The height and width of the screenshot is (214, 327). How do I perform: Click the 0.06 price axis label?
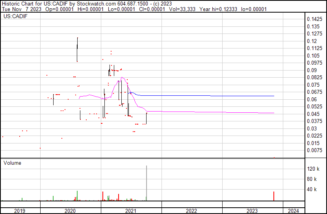coord(312,99)
